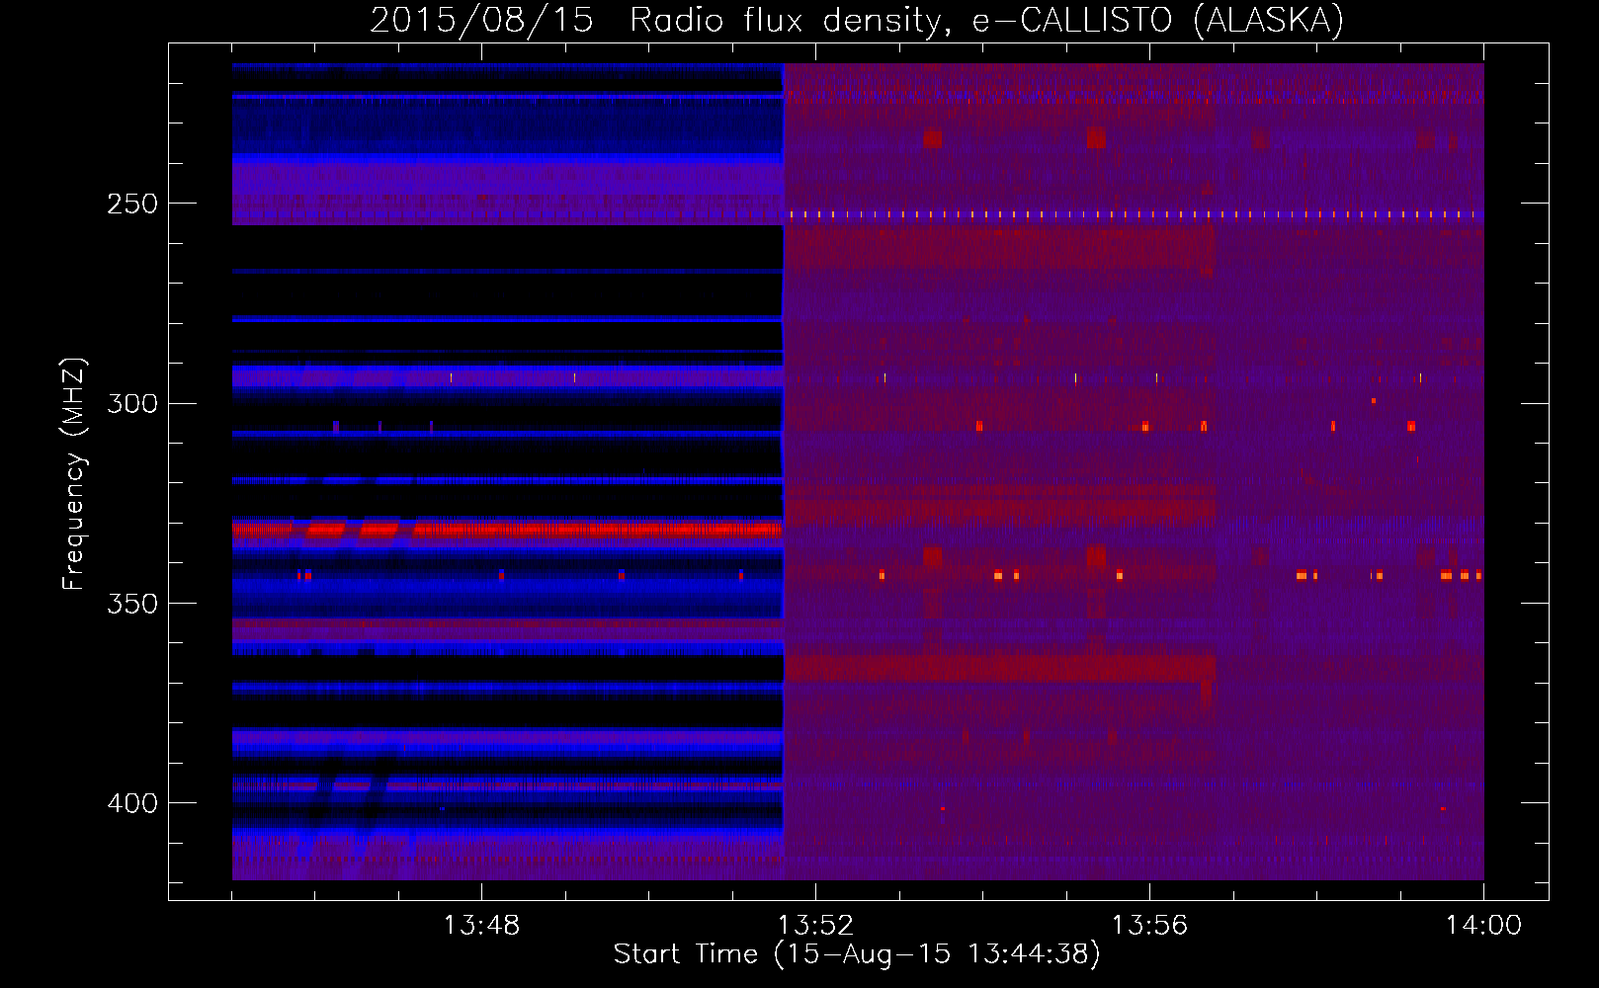Click the 250 frequency tick label
This screenshot has height=988, width=1599.
pos(132,204)
